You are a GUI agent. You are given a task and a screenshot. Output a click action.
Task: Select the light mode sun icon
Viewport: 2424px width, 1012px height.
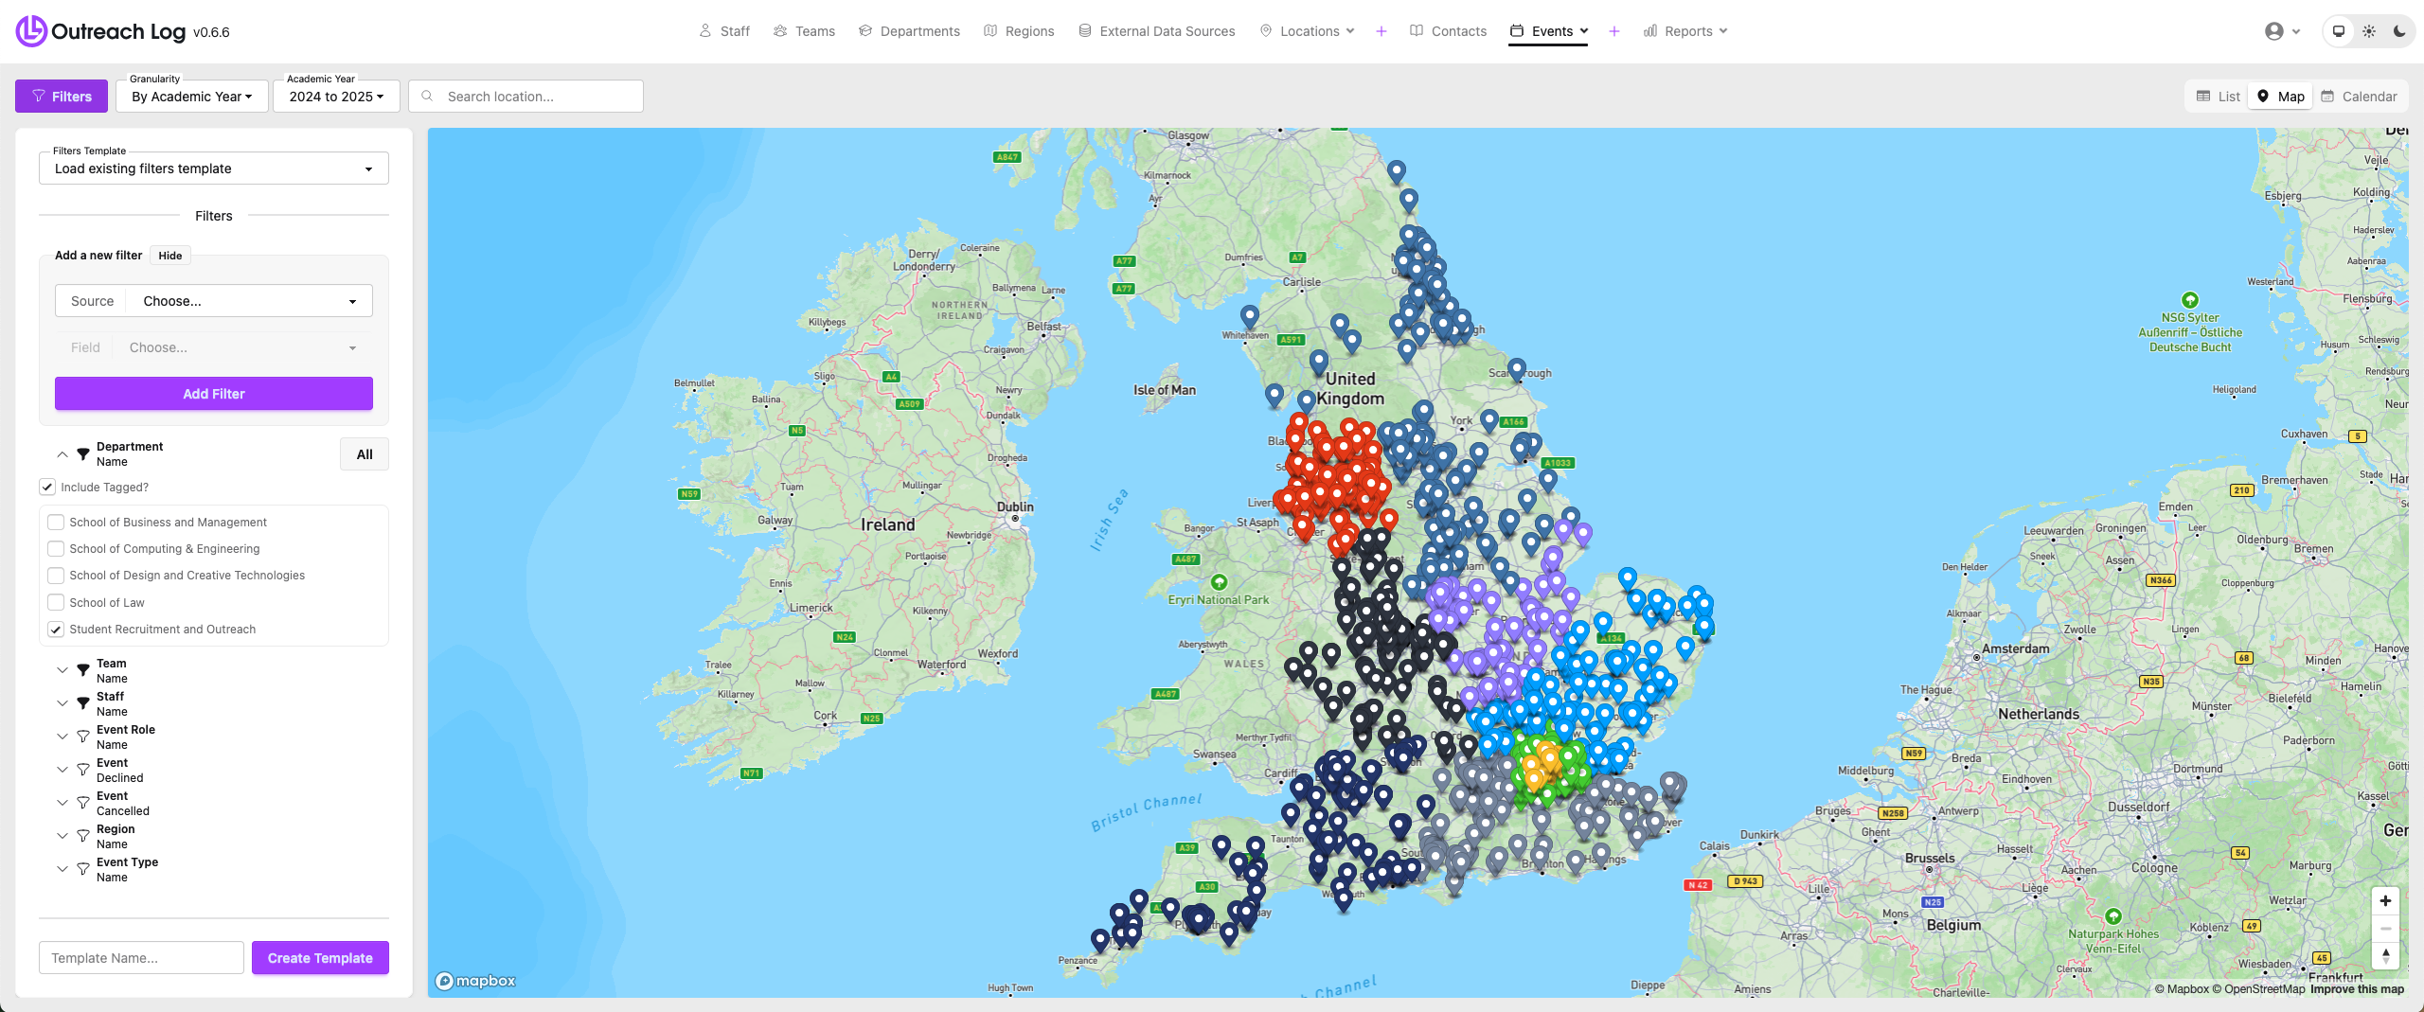[x=2369, y=31]
